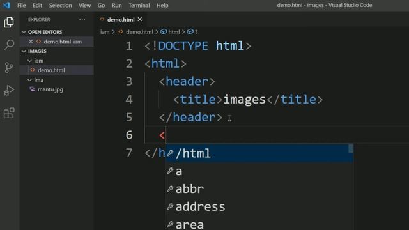Click the suggestion list scrollbar thumb
The image size is (409, 230).
pos(351,149)
